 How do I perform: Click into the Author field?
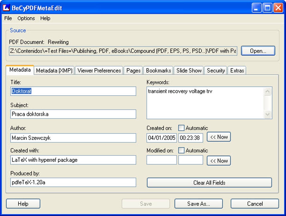point(73,138)
